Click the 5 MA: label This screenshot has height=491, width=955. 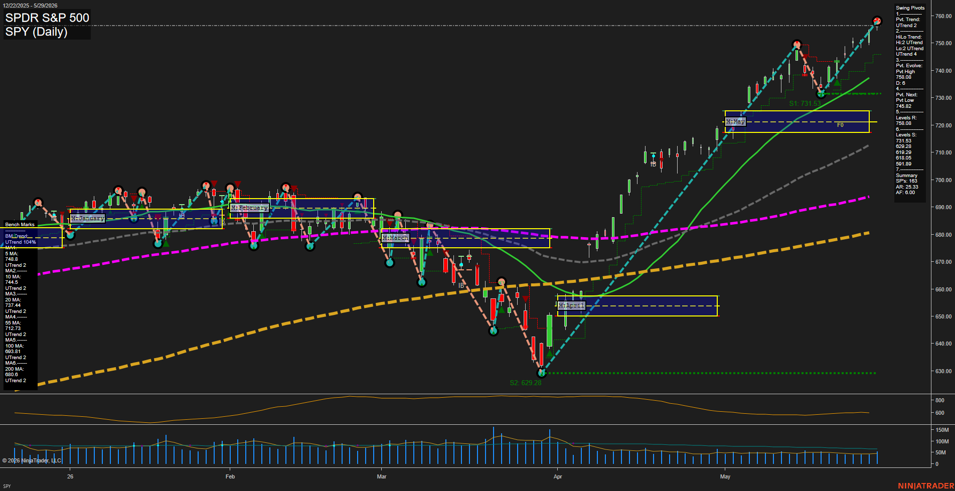[x=12, y=254]
